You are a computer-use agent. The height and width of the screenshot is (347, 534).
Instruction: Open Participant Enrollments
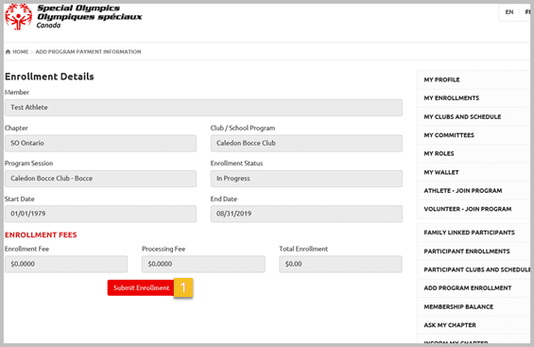(467, 252)
